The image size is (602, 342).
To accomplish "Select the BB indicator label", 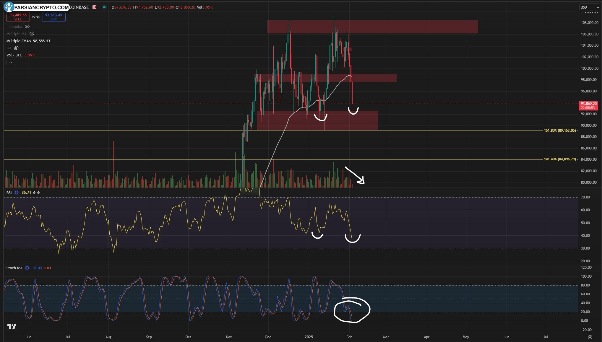I will pos(9,48).
